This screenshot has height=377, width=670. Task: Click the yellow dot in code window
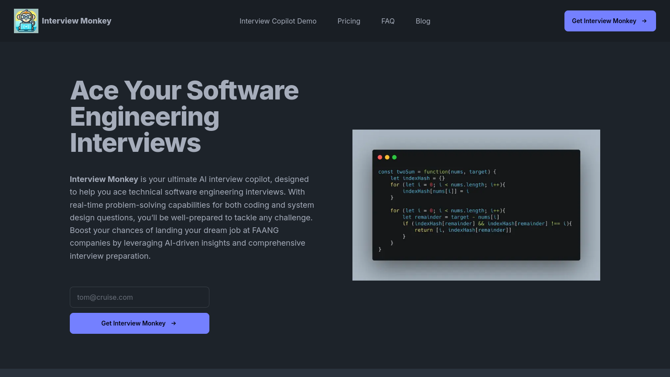tap(387, 157)
